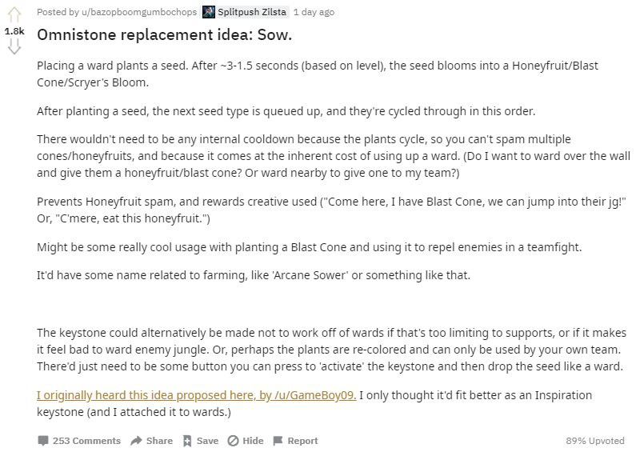This screenshot has width=636, height=456.
Task: Upvote the Omnistone replacement post
Action: (14, 15)
